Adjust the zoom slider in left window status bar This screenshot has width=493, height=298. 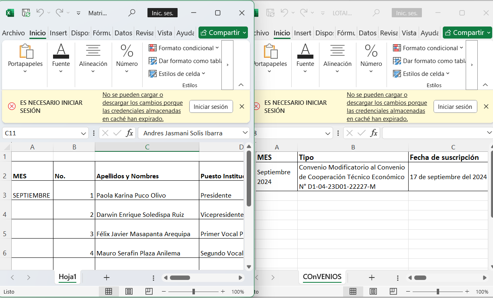pos(194,292)
